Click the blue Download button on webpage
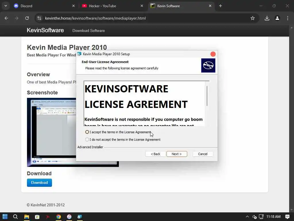This screenshot has width=294, height=221. pos(39,183)
